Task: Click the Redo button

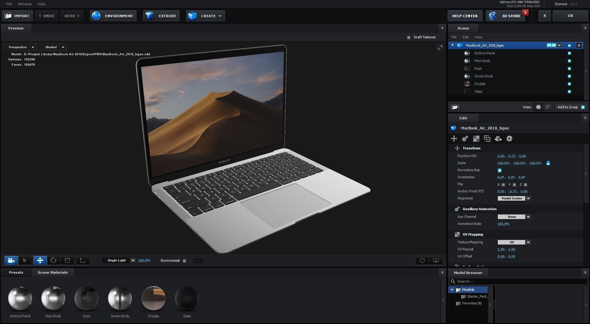Action: pyautogui.click(x=72, y=16)
